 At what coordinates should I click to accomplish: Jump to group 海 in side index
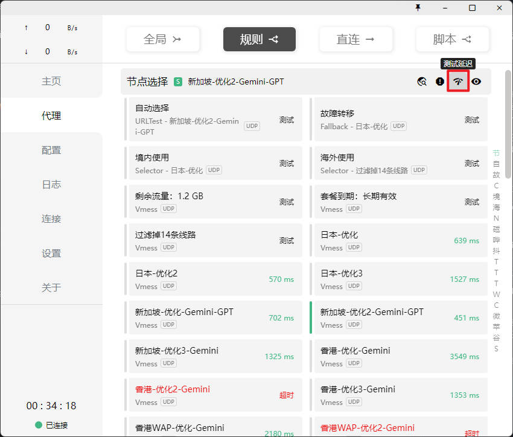[496, 208]
